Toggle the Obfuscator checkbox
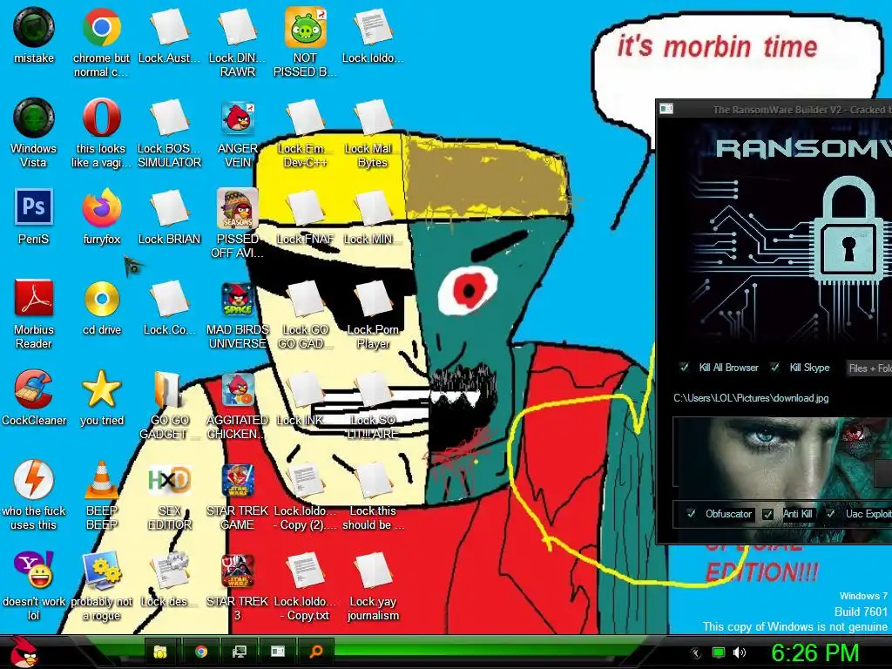 (x=691, y=514)
